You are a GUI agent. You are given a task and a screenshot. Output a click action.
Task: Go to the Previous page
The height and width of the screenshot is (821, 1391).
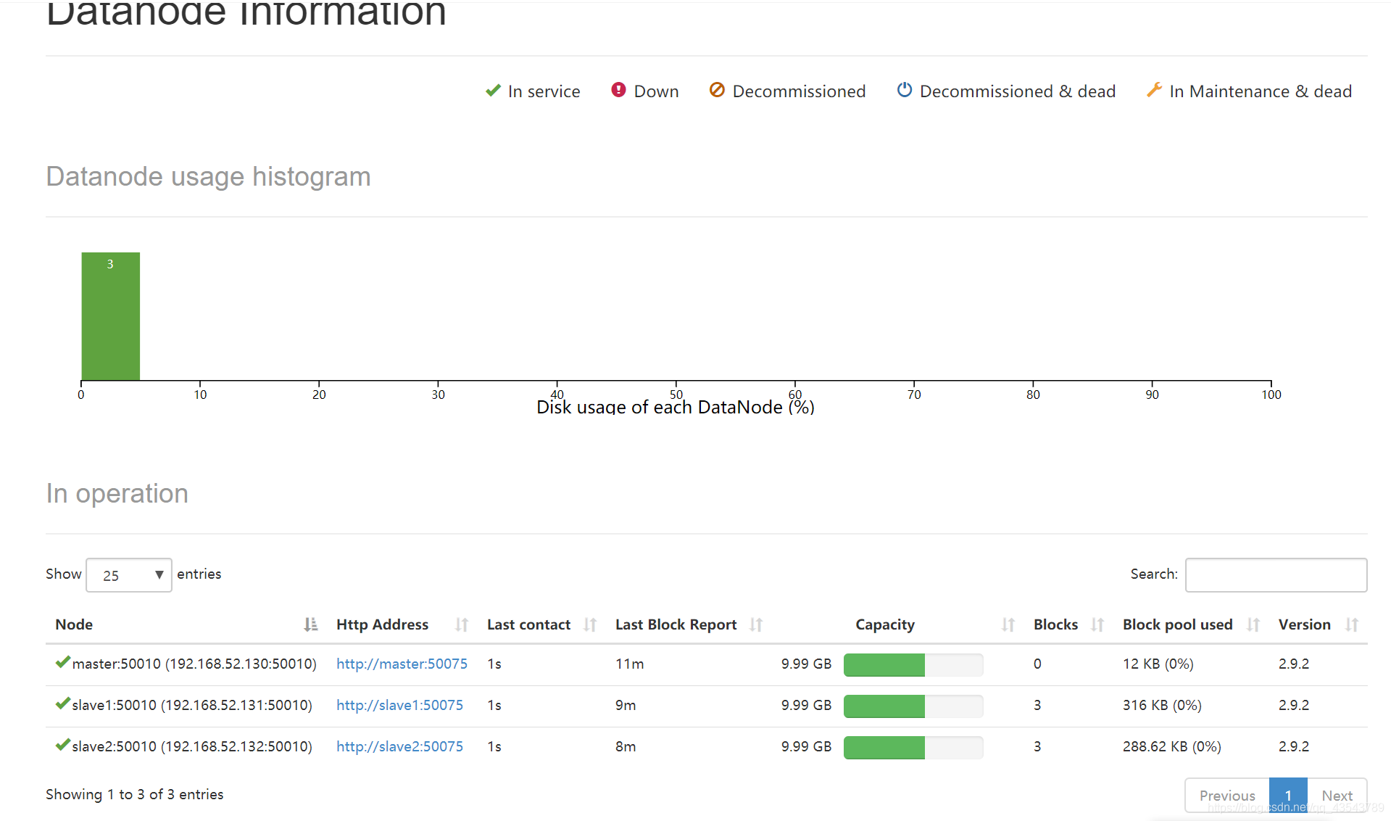pos(1227,796)
